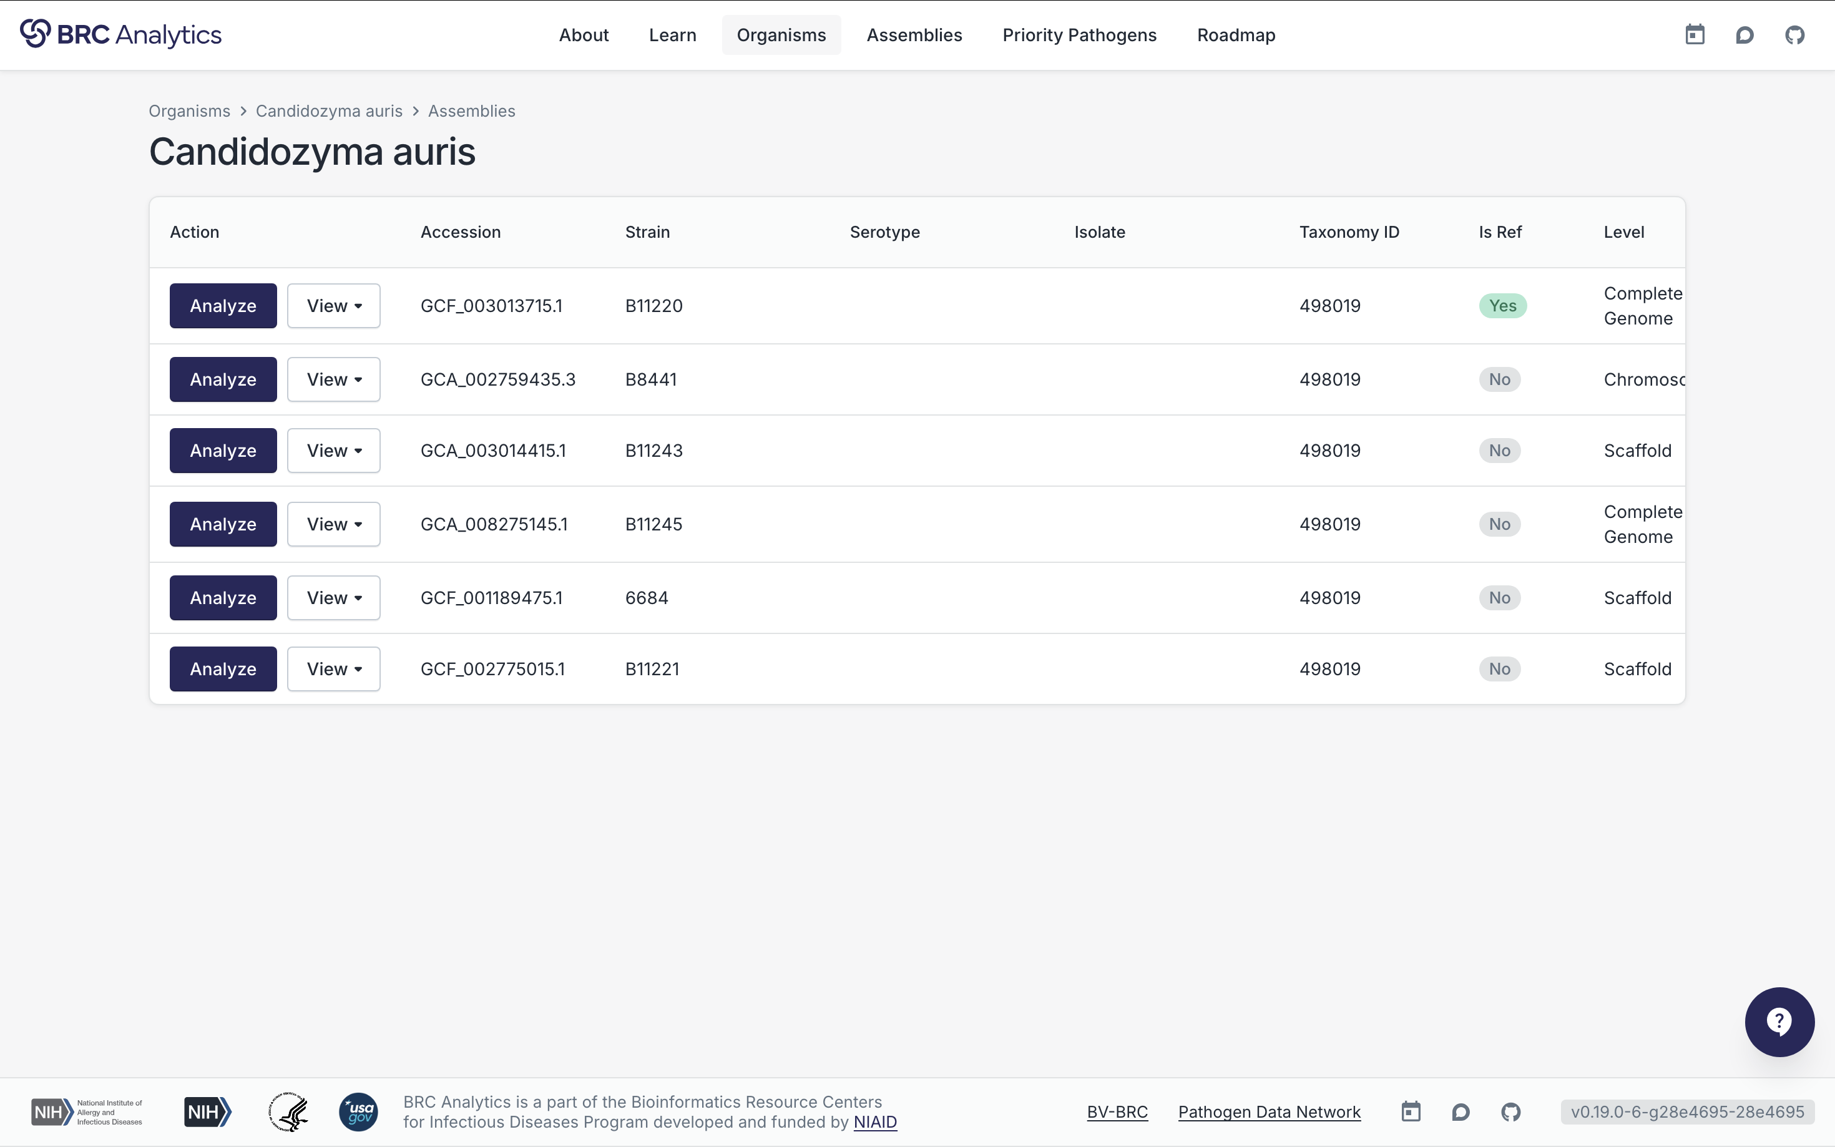Click the Candidozyma auris breadcrumb

point(328,110)
